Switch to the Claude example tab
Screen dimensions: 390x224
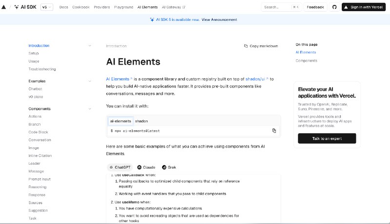point(146,168)
